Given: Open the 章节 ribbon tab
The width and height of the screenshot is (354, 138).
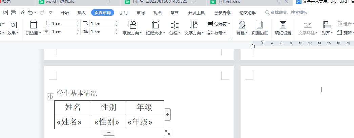Looking at the screenshot, I should pyautogui.click(x=174, y=13).
